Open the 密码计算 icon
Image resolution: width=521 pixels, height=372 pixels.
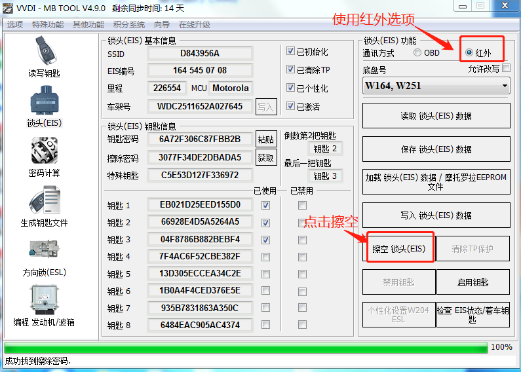point(44,151)
